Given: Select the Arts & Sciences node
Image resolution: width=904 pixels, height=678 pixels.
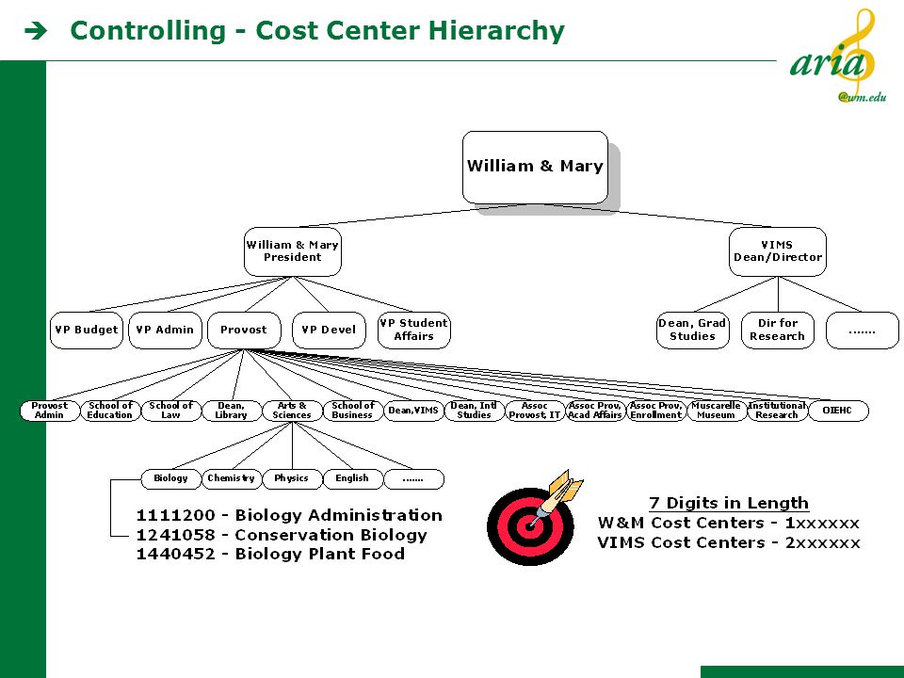Looking at the screenshot, I should coord(292,411).
